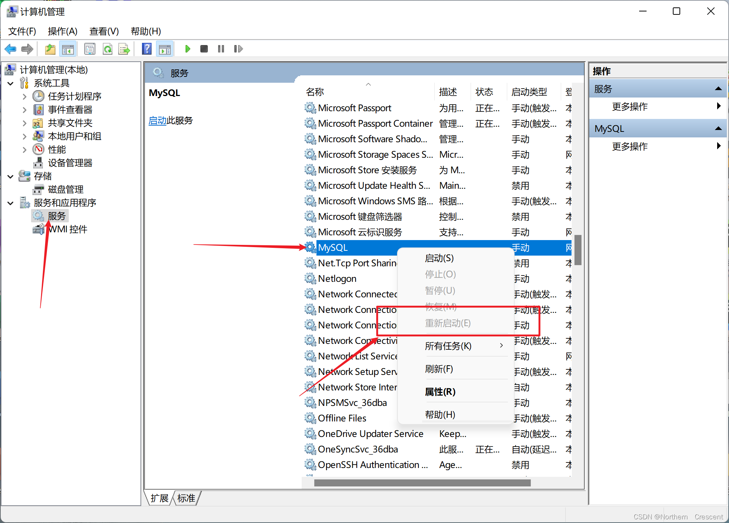Screen dimensions: 729x523
Task: Open the 操作(A) menu in menu bar
Action: coord(62,31)
